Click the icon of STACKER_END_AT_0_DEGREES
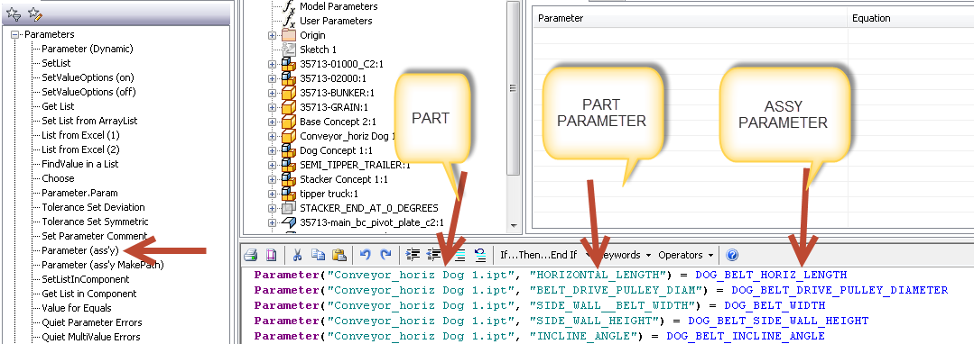Screen dimensions: 974x344 click(x=288, y=208)
